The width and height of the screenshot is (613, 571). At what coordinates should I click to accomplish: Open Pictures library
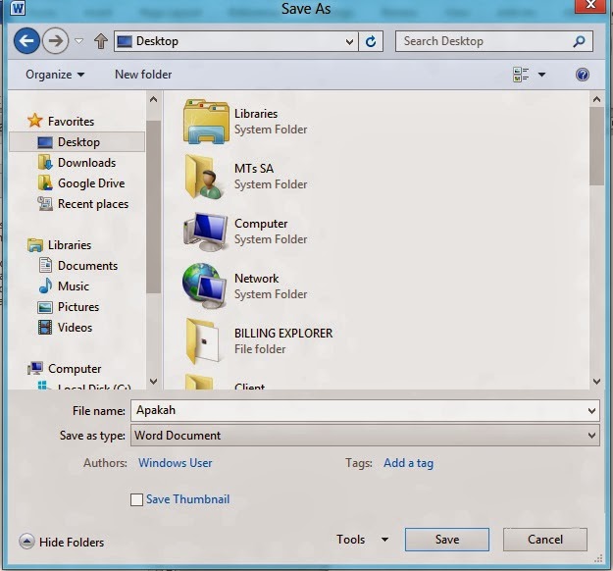pyautogui.click(x=78, y=307)
